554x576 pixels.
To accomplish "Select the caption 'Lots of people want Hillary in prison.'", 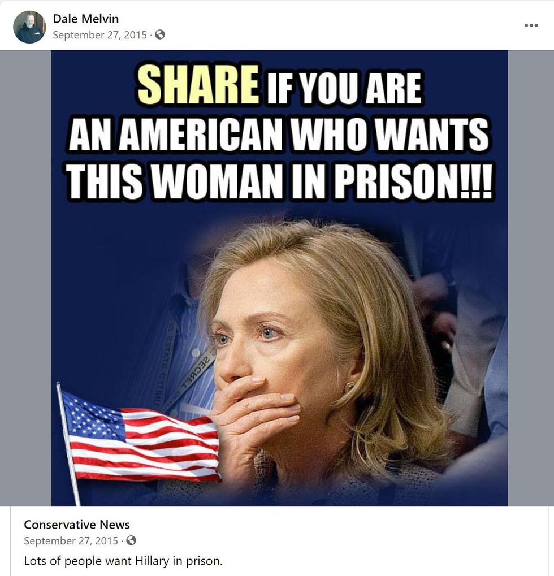I will pyautogui.click(x=123, y=561).
